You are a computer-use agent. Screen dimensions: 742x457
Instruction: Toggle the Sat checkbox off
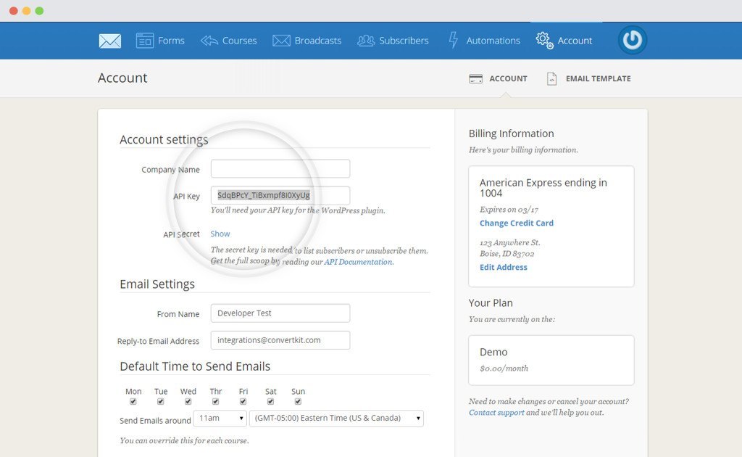(270, 400)
